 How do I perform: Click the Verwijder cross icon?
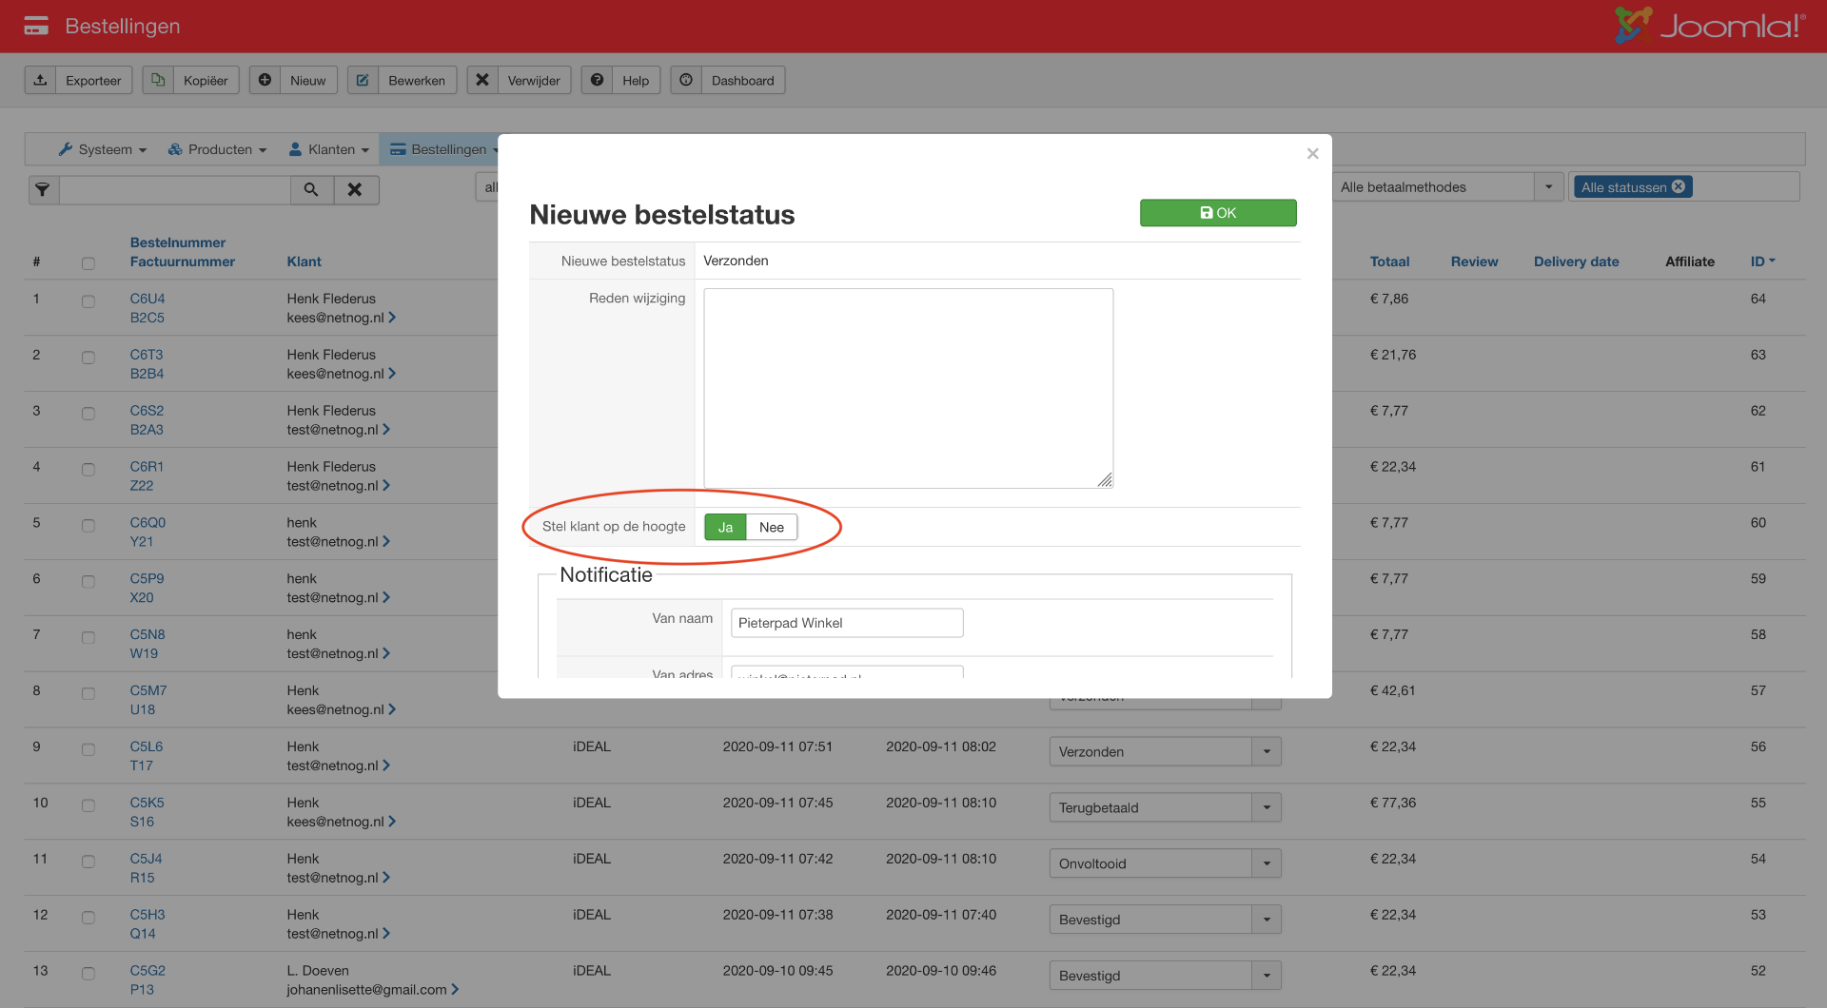coord(482,80)
